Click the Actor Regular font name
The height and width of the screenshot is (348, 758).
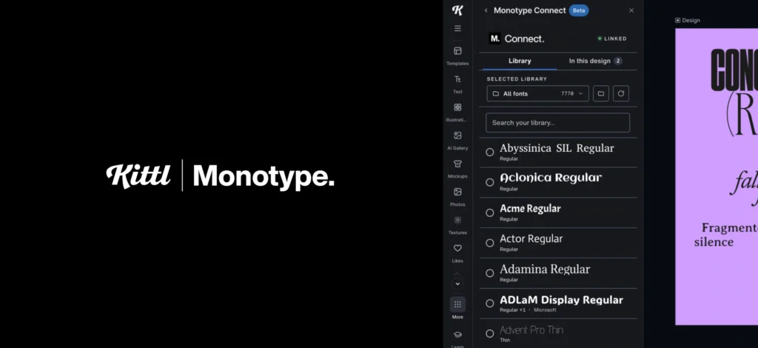coord(531,238)
